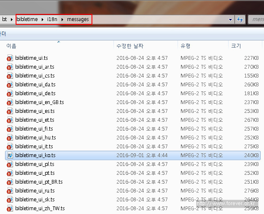The width and height of the screenshot is (264, 214).
Task: Click the bibletime_ui_pt.ts file icon
Action: (10, 173)
